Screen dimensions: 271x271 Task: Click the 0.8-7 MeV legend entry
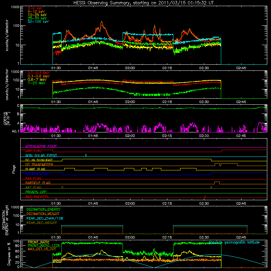point(37,80)
